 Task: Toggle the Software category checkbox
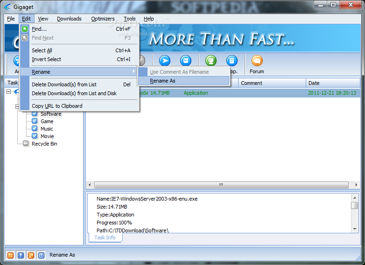[x=35, y=113]
